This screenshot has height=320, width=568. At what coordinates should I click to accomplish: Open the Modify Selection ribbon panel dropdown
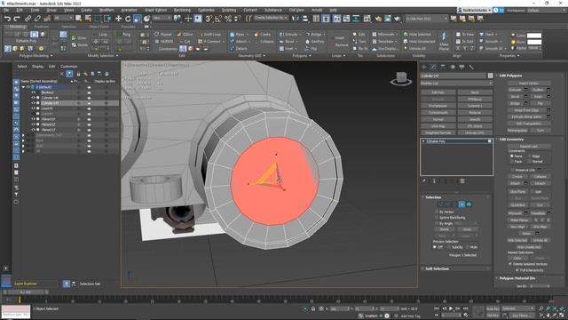(x=103, y=55)
